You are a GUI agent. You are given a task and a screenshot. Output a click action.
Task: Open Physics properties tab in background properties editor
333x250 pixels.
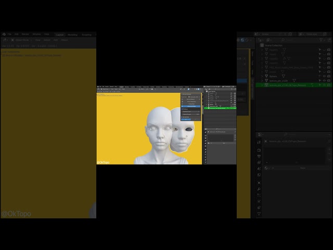pos(259,202)
